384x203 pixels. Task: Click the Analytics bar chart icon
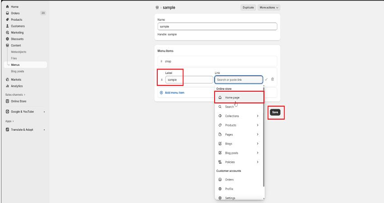pyautogui.click(x=7, y=86)
